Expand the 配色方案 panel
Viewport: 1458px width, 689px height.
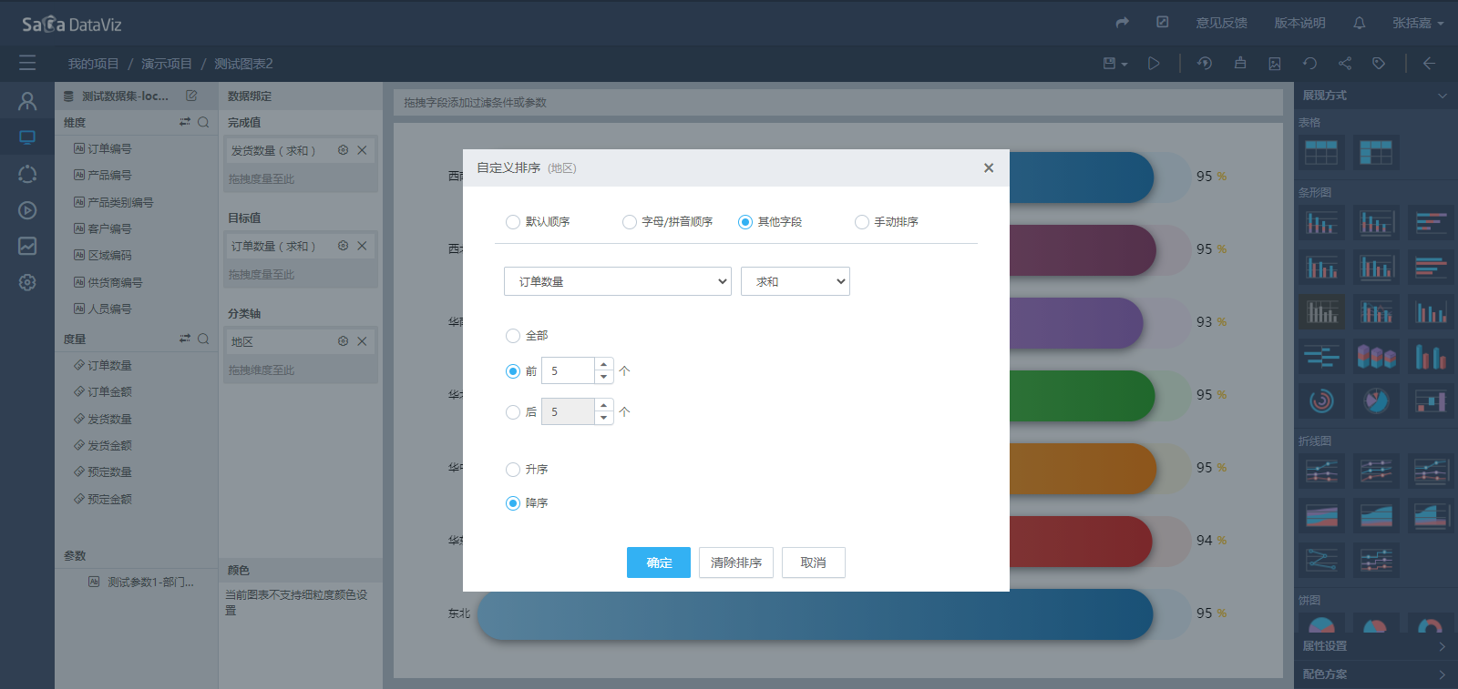pyautogui.click(x=1375, y=674)
